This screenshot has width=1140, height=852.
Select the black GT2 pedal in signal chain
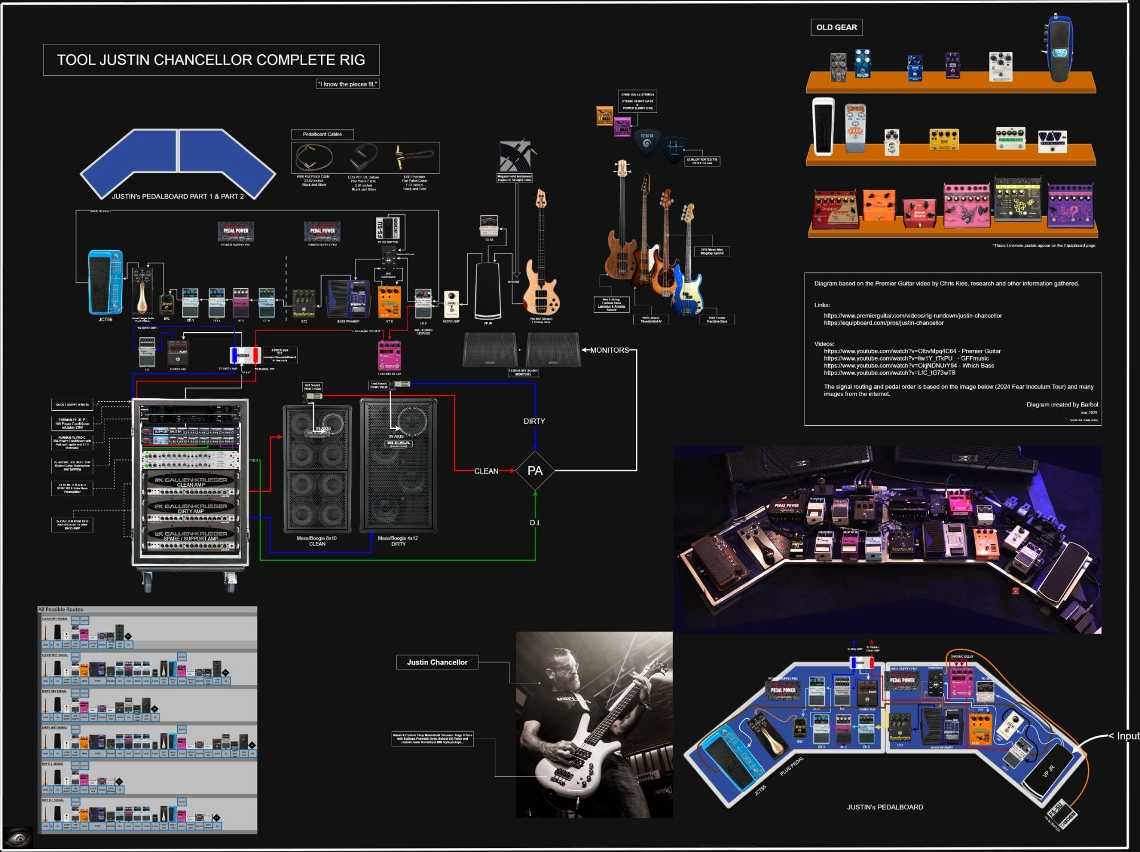coord(304,303)
